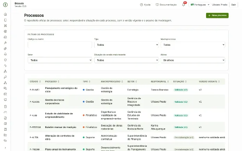Screen dimensions: 242x151
Task: Open process Plano anual de treinamento
Action: click(60, 149)
